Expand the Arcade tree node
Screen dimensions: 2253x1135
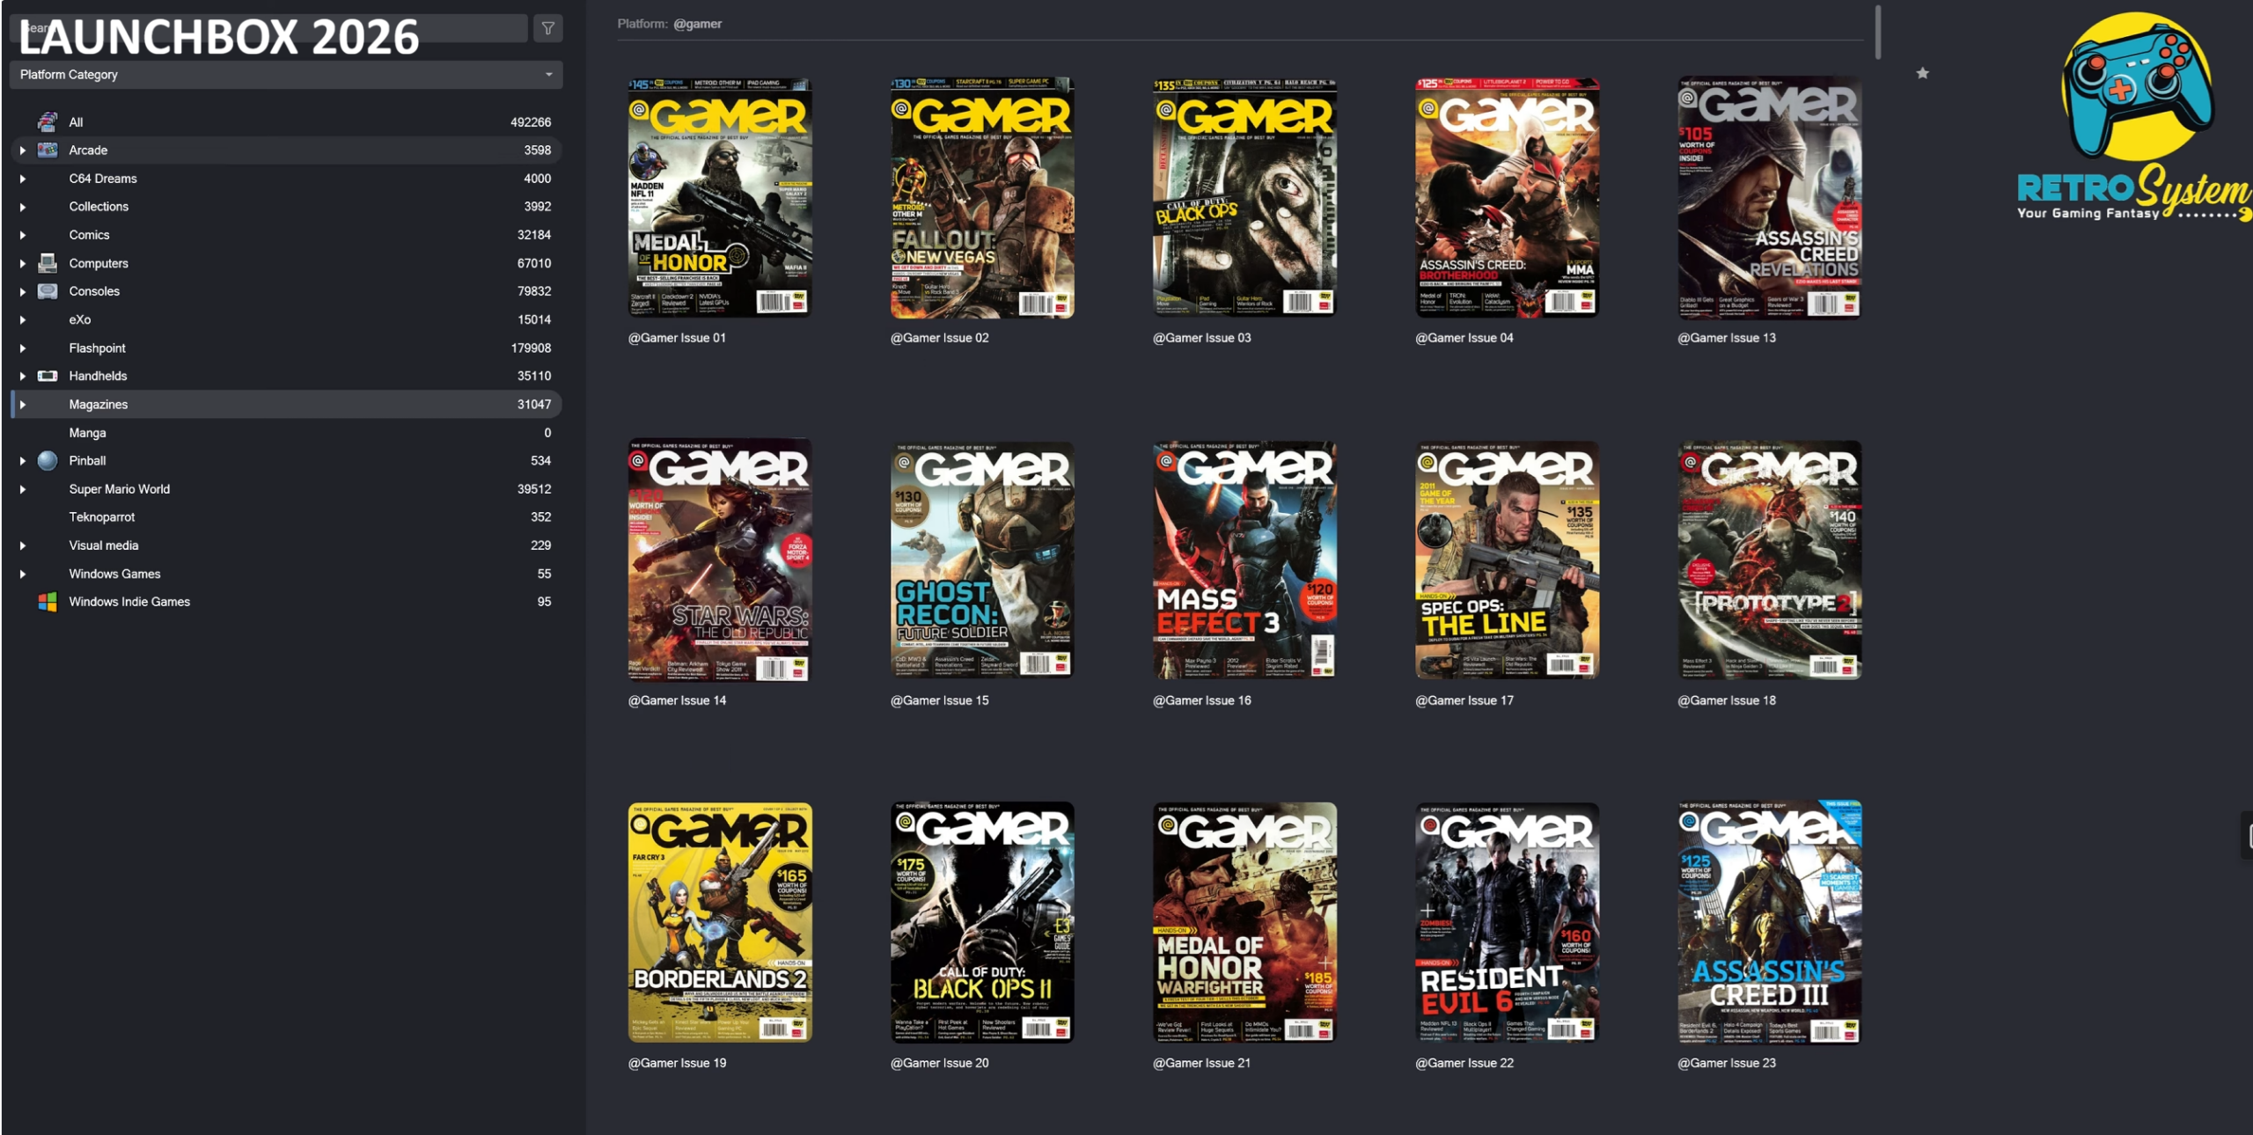[23, 150]
